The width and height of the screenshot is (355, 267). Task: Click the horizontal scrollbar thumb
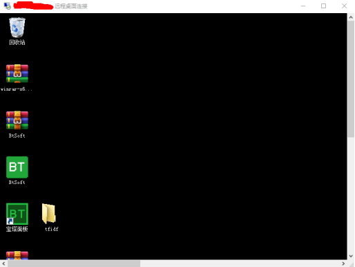pyautogui.click(x=74, y=264)
